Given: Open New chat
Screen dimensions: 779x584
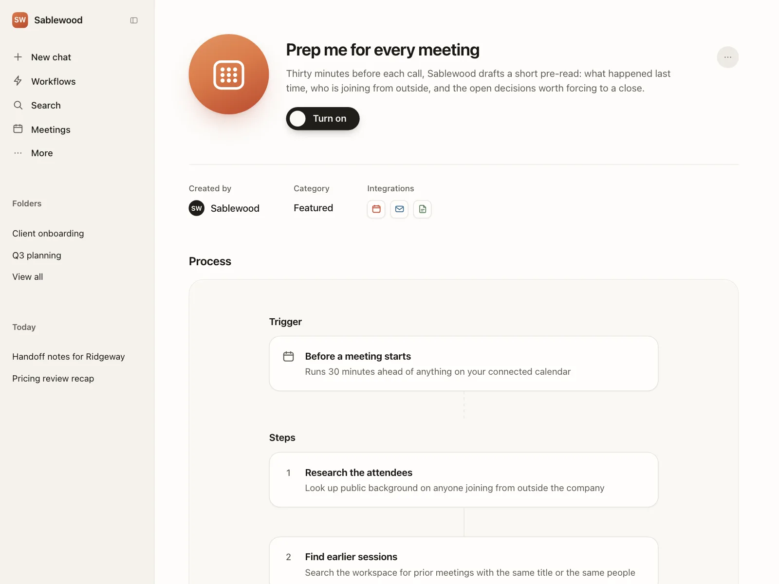Looking at the screenshot, I should (x=51, y=57).
